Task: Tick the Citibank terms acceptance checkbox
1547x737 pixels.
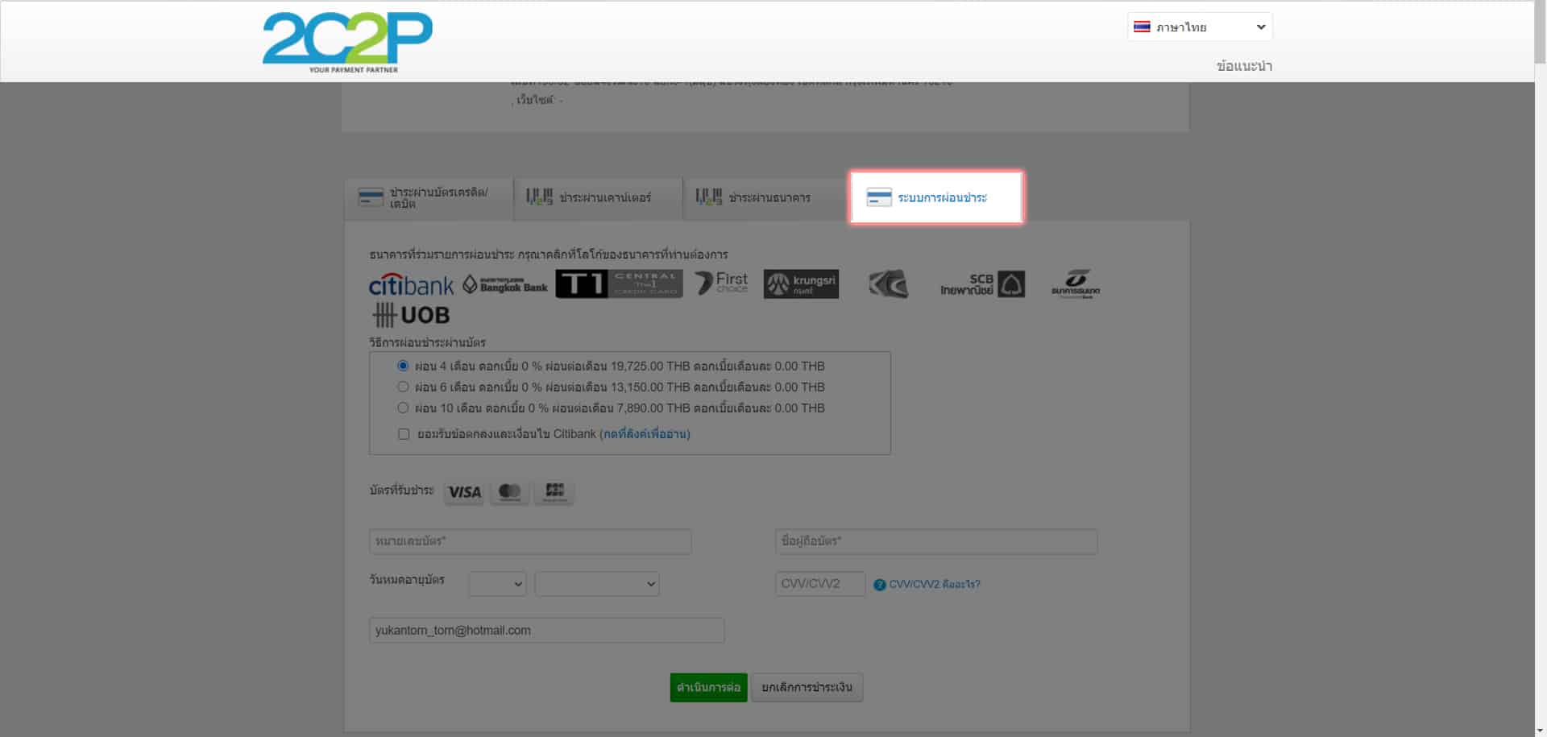Action: point(404,434)
